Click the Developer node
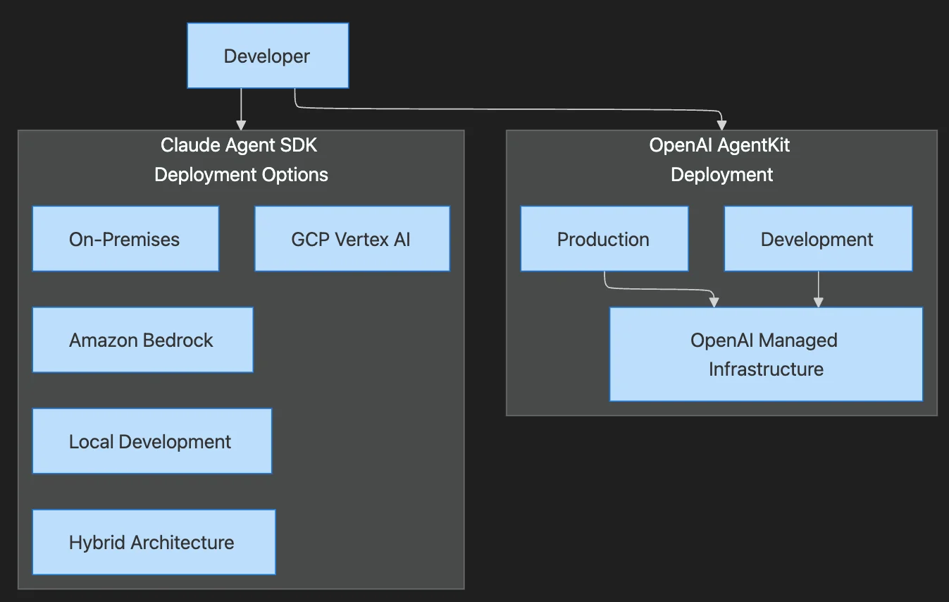Image resolution: width=949 pixels, height=602 pixels. 267,55
